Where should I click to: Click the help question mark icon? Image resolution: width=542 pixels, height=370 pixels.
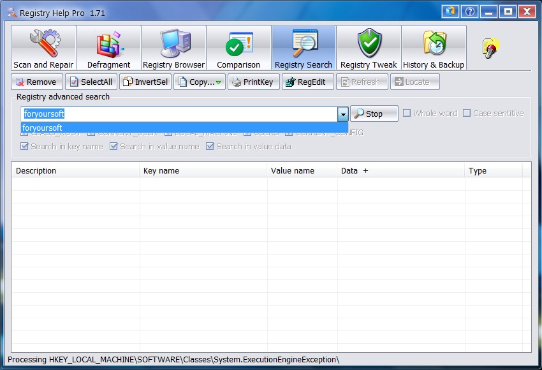470,11
